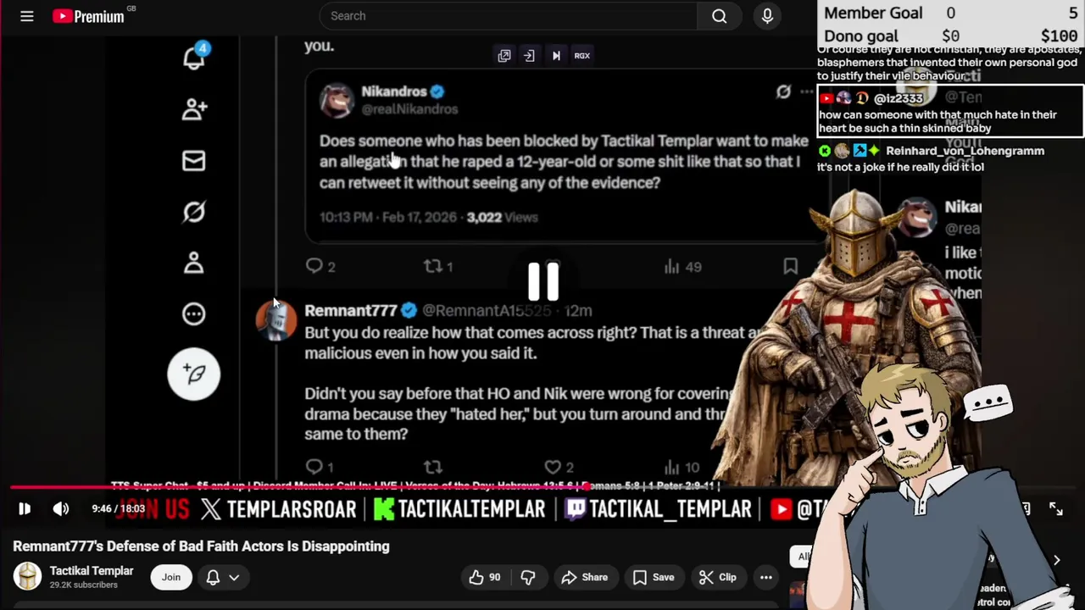
Task: Click the Remnant777 display name
Action: (351, 311)
